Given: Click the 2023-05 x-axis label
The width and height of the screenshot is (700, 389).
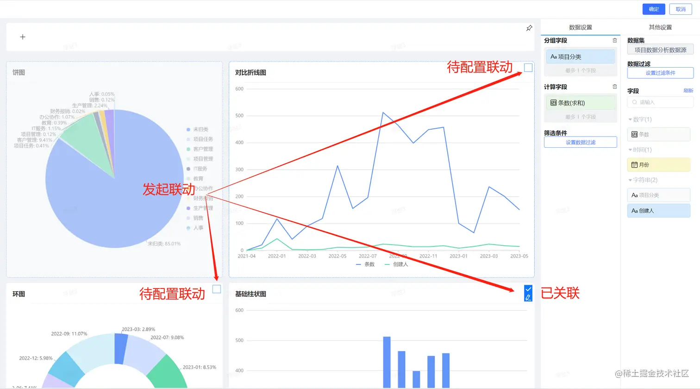Looking at the screenshot, I should point(519,256).
